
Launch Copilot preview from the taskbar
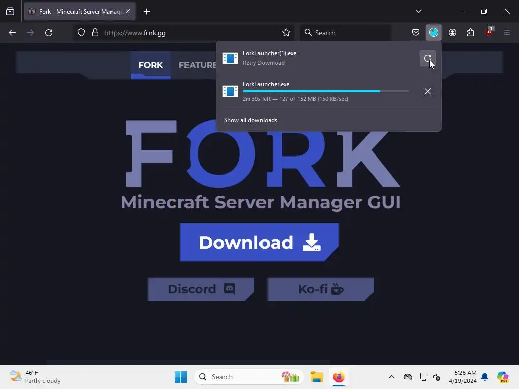click(x=503, y=377)
